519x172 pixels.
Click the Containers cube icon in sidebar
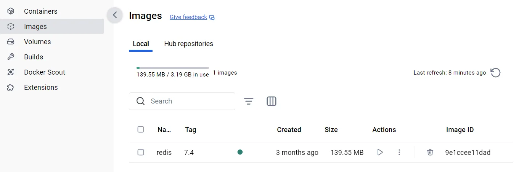[x=11, y=11]
